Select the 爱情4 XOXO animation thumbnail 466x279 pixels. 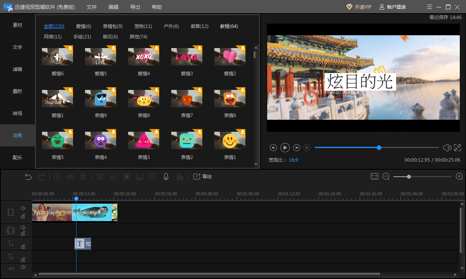point(143,57)
